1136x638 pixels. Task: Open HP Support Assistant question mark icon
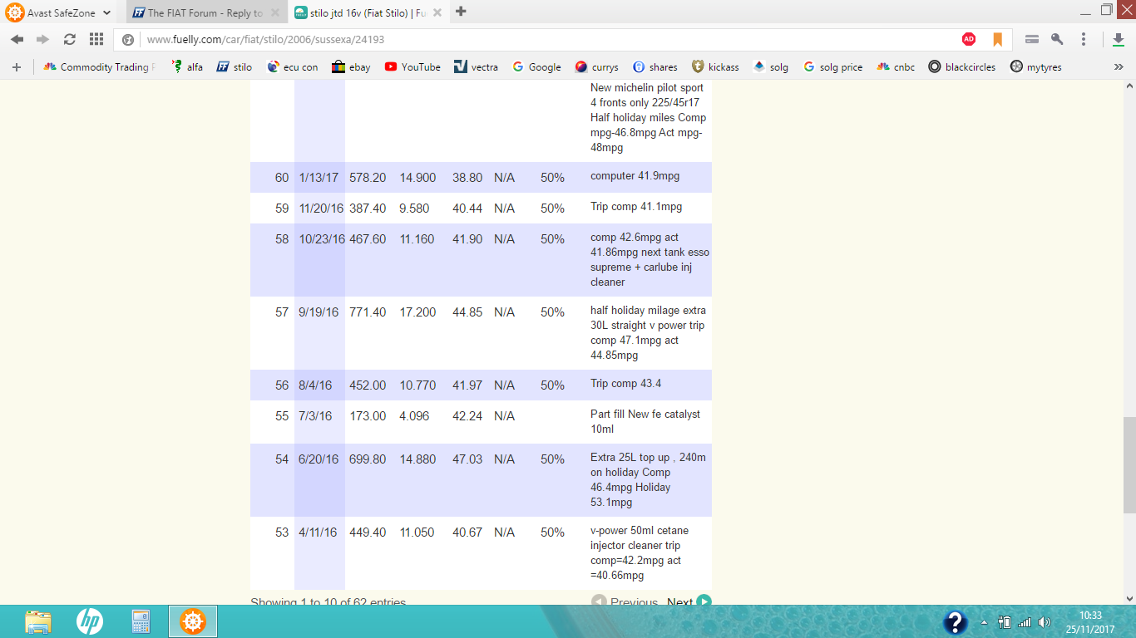[956, 622]
